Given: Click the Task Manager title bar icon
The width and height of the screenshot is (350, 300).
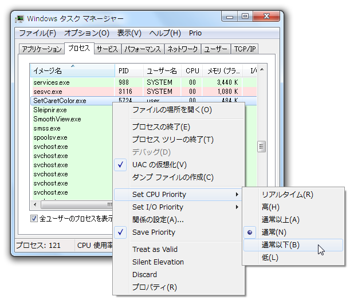Looking at the screenshot, I should [19, 19].
